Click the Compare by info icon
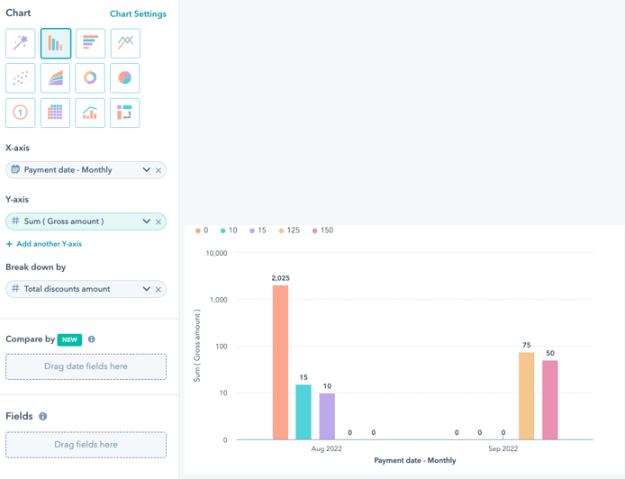Viewport: 625px width, 479px height. (x=91, y=339)
